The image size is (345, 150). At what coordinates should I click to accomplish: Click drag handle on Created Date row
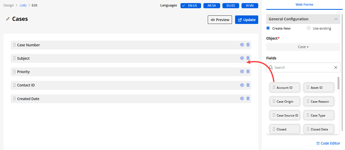pos(14,99)
